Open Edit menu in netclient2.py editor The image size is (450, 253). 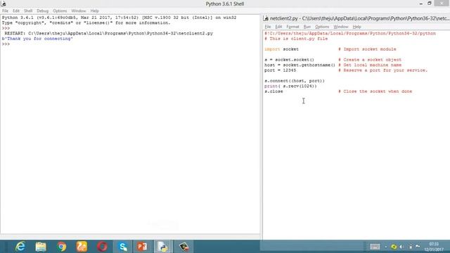(x=278, y=27)
